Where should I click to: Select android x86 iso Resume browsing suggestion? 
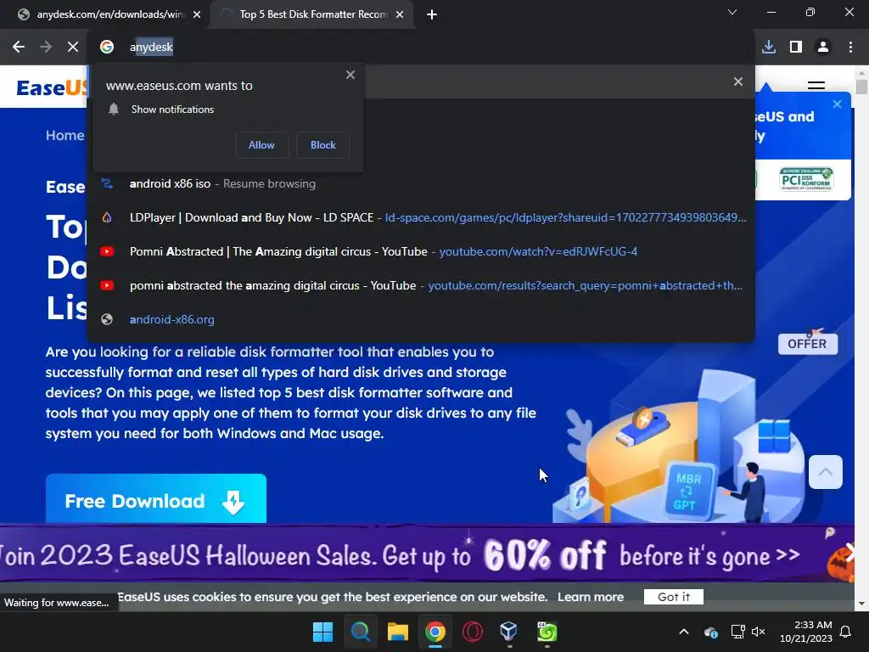[x=421, y=184]
